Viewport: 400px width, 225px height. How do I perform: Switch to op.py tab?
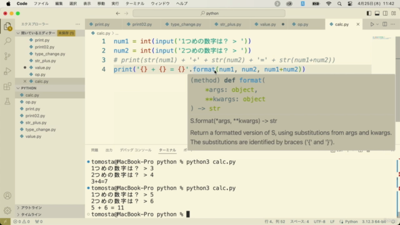[x=302, y=24]
